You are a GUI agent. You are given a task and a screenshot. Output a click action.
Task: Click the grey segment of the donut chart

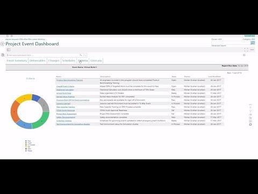point(44,105)
